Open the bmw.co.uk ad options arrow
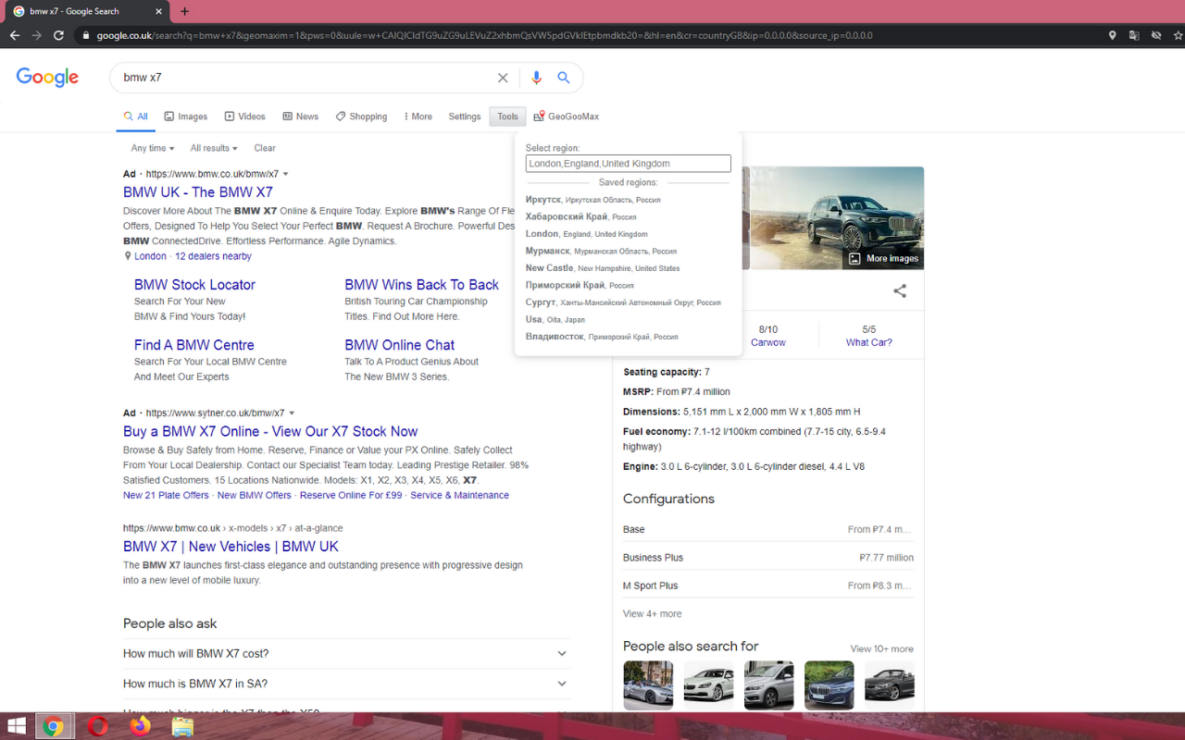Image resolution: width=1185 pixels, height=740 pixels. tap(286, 174)
